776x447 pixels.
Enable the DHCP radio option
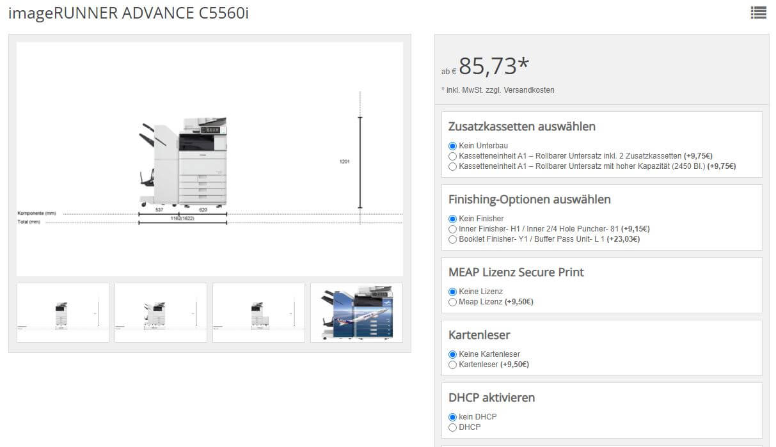click(x=453, y=427)
